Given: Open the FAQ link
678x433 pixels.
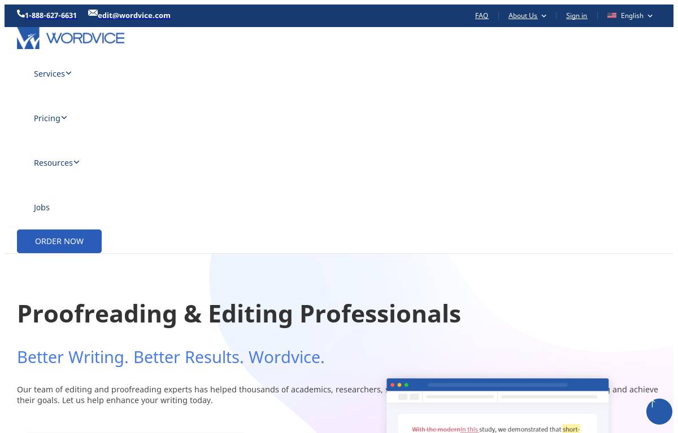Looking at the screenshot, I should 481,16.
